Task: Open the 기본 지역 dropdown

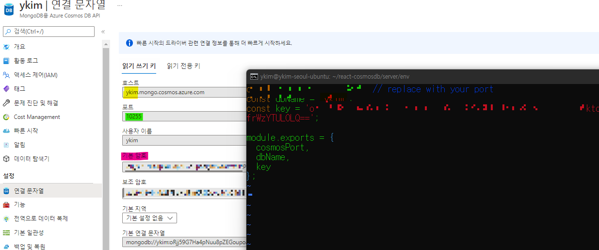Action: pyautogui.click(x=149, y=218)
